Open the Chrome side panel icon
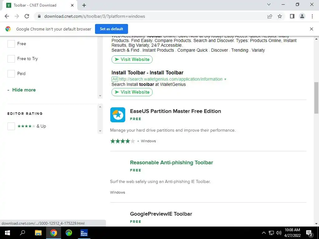 tap(292, 16)
